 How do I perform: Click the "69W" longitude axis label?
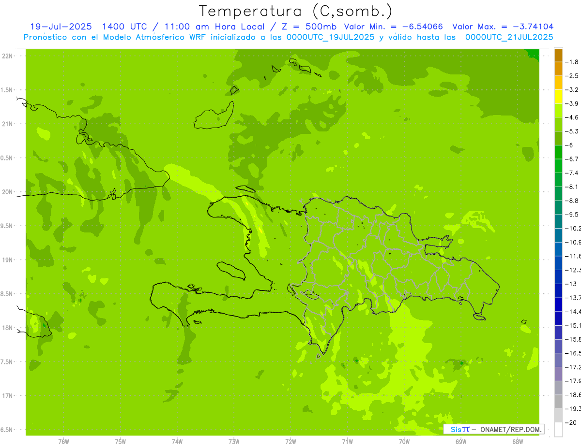point(460,442)
